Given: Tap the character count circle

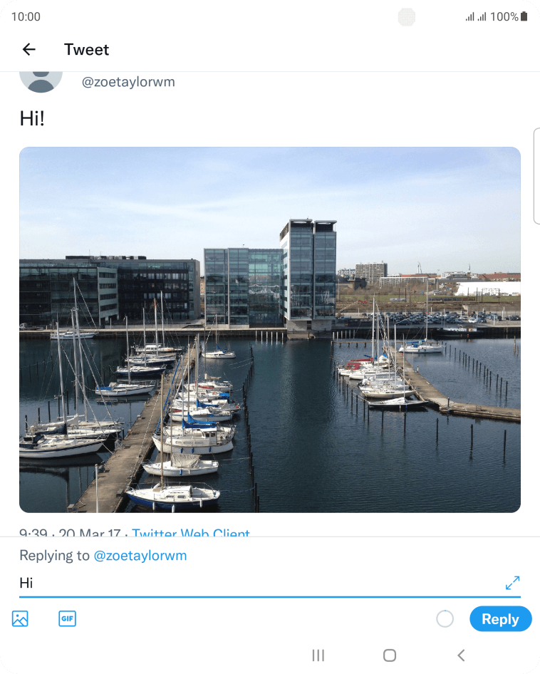Looking at the screenshot, I should 445,619.
